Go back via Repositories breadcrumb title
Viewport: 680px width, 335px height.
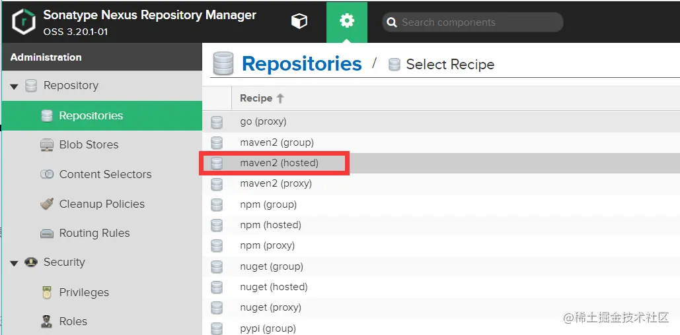coord(301,63)
